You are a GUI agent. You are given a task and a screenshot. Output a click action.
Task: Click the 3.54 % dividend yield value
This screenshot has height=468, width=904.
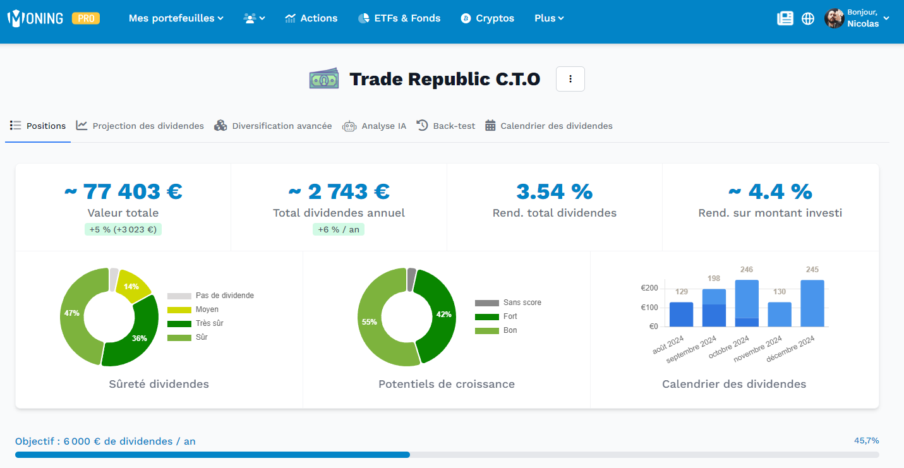pos(555,191)
